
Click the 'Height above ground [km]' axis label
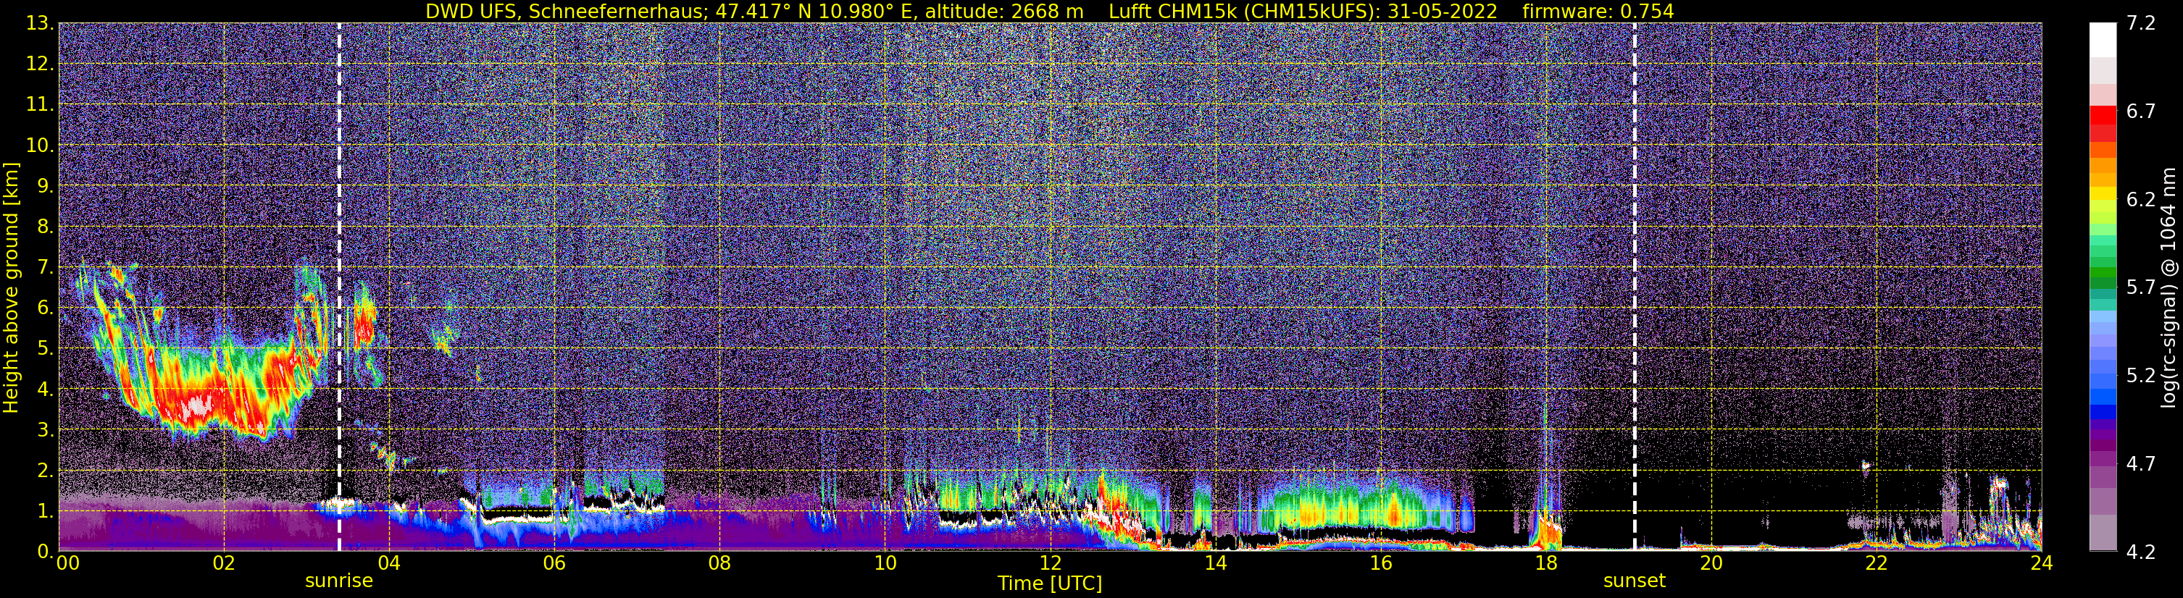coord(11,288)
